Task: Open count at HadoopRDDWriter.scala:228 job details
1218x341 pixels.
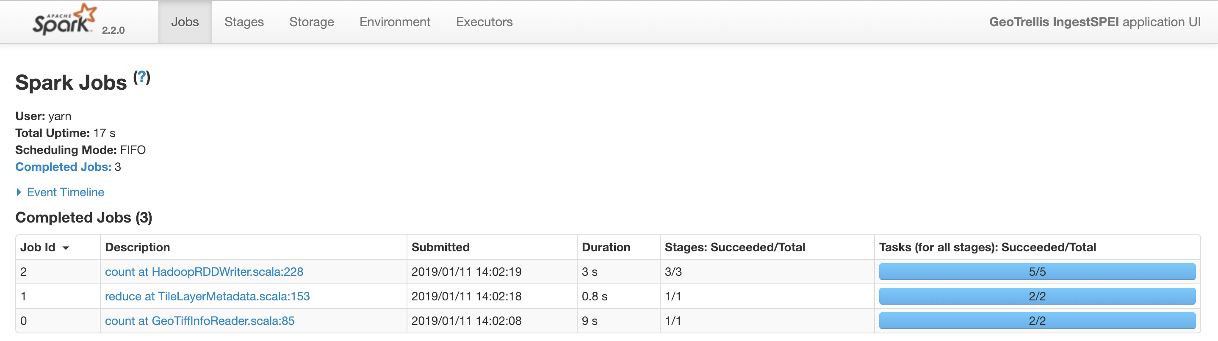Action: tap(204, 272)
